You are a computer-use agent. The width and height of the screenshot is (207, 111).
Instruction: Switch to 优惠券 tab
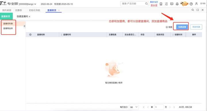pos(18,10)
